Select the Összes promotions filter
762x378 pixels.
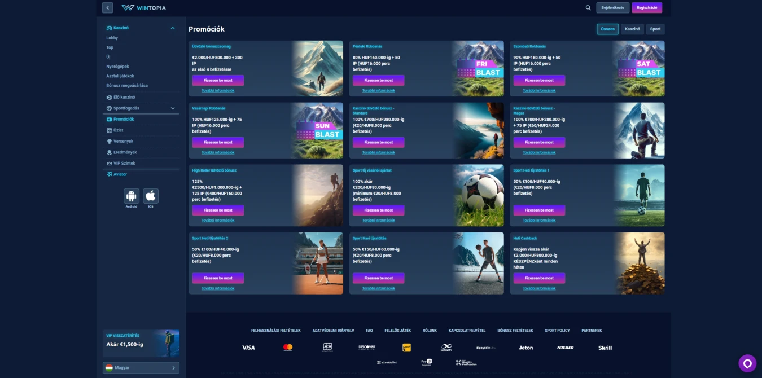[x=607, y=29]
